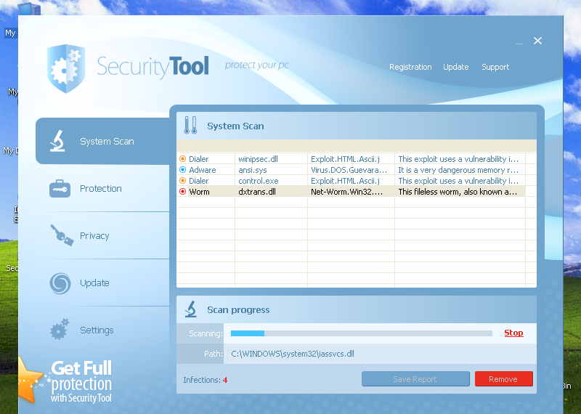Click the red Remove button
Screen dimensions: 581x414
click(503, 379)
